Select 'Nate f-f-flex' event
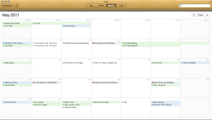 coord(77,102)
